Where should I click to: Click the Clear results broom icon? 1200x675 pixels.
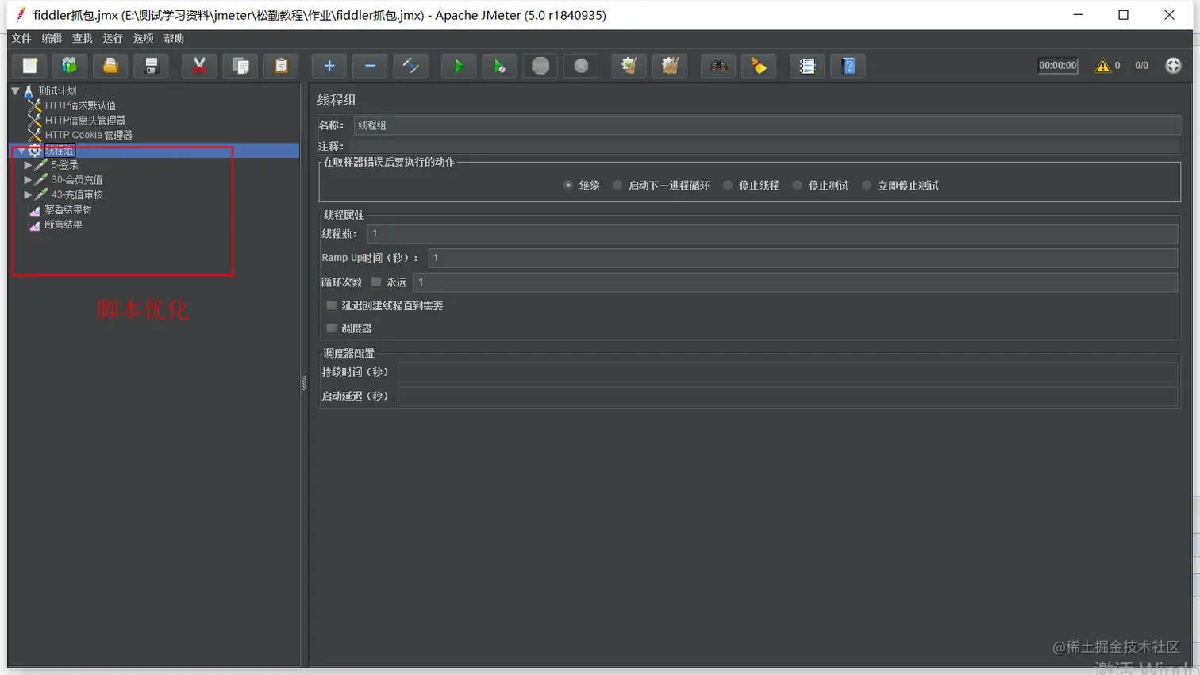(x=629, y=66)
